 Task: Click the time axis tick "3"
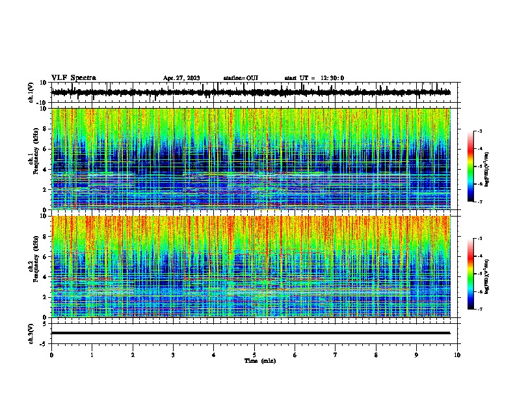(173, 355)
